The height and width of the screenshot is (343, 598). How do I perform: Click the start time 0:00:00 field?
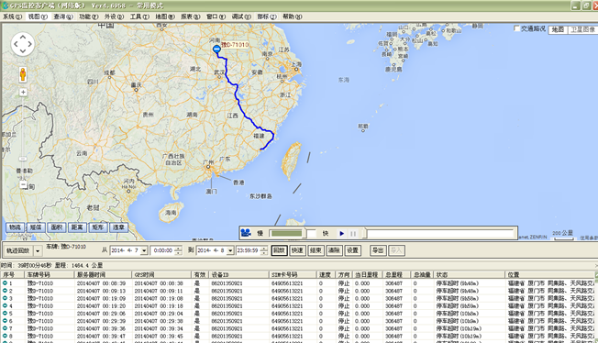point(163,250)
